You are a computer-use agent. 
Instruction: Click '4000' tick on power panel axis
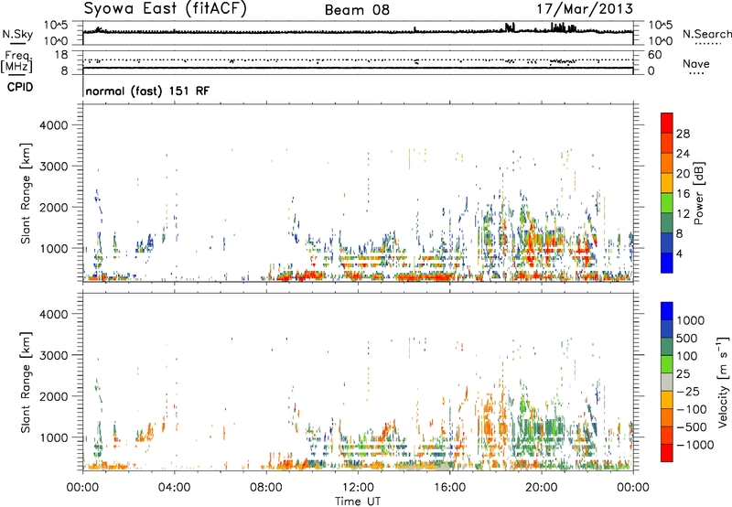[x=54, y=125]
